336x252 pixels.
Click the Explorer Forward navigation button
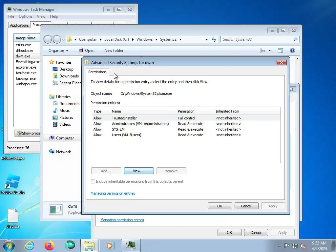click(x=57, y=39)
